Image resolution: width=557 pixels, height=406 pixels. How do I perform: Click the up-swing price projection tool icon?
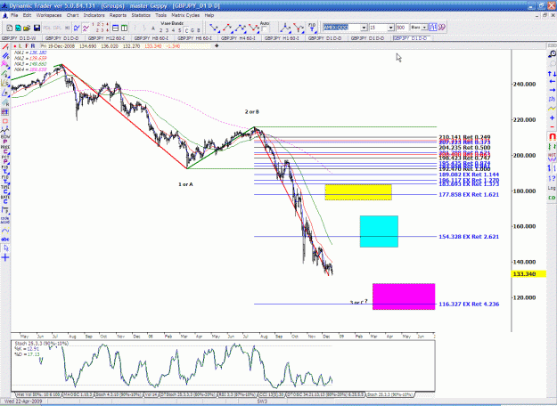pos(227,28)
